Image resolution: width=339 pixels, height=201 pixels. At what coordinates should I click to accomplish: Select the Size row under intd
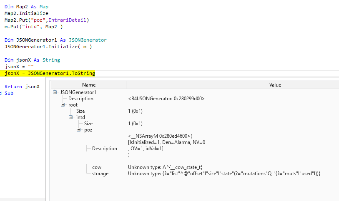point(88,124)
